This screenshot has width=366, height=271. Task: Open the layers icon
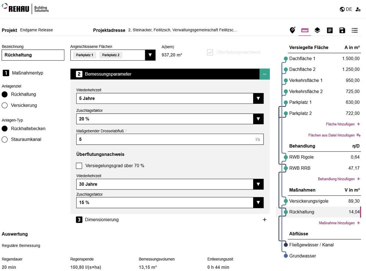point(317,30)
